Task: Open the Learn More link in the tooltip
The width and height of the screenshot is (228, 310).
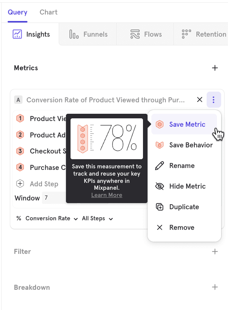Action: [107, 195]
